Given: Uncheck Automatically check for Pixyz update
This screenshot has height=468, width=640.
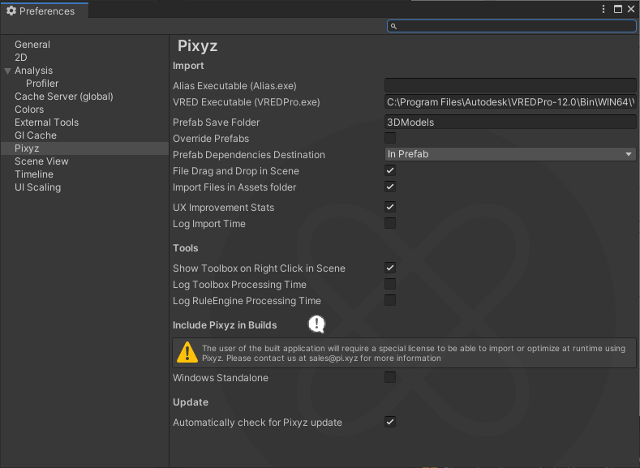Looking at the screenshot, I should [x=390, y=422].
